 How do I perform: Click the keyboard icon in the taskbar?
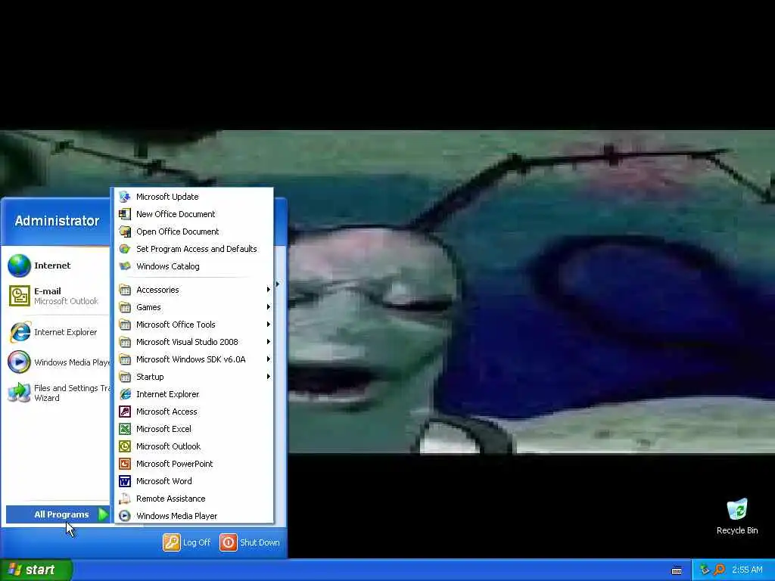[677, 570]
